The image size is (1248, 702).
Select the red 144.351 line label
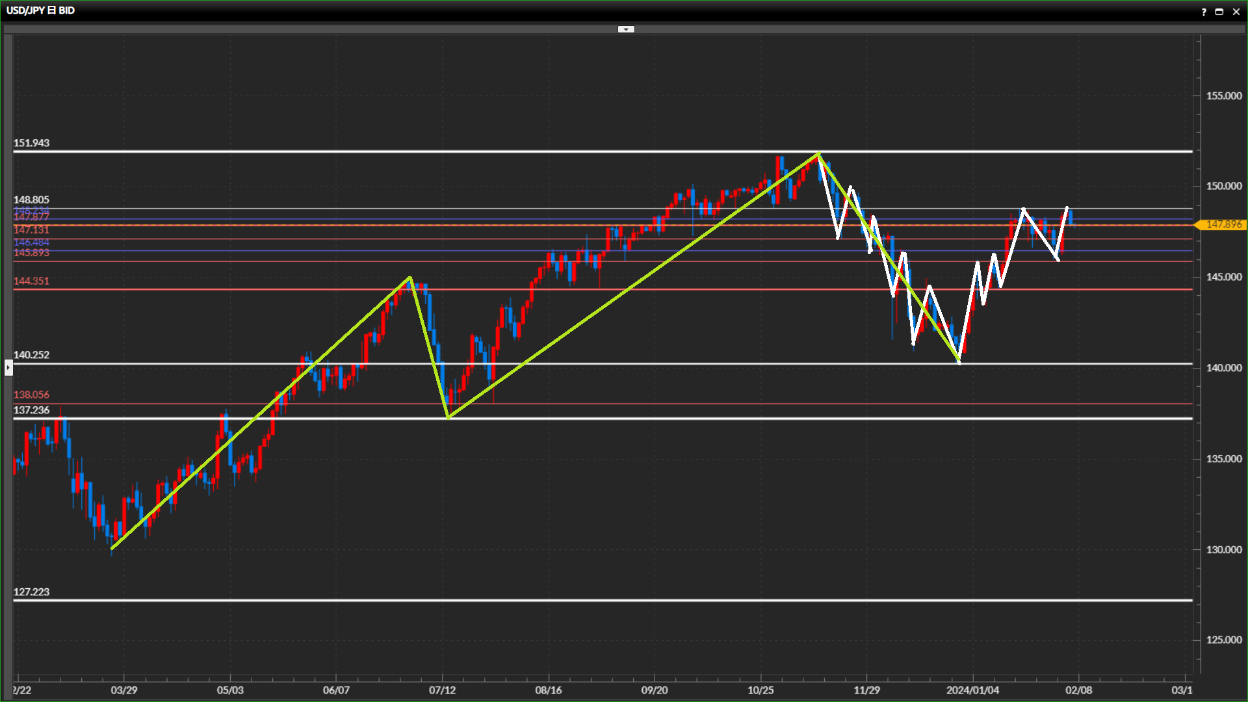pyautogui.click(x=31, y=281)
